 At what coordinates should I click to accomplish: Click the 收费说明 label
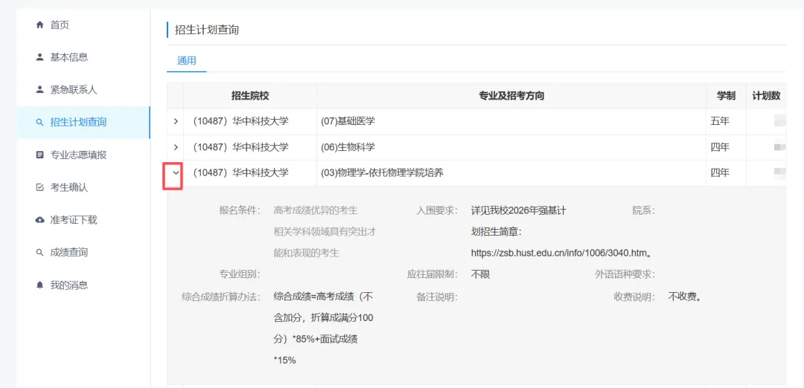[634, 297]
